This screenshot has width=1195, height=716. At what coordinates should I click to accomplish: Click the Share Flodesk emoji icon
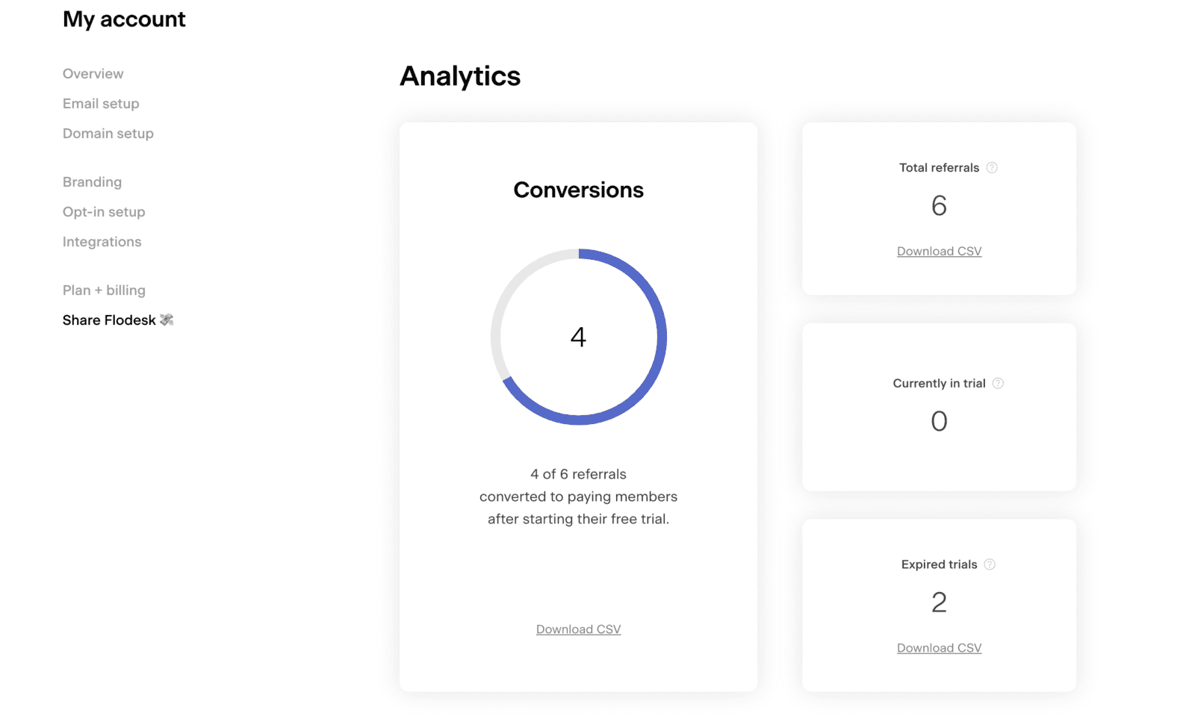(167, 320)
